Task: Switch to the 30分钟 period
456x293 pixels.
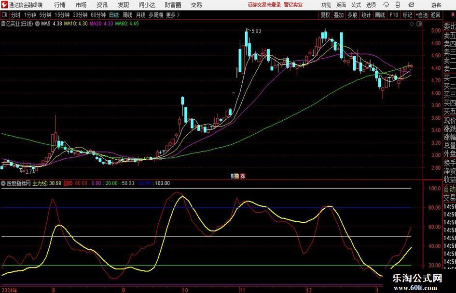Action: click(x=80, y=15)
